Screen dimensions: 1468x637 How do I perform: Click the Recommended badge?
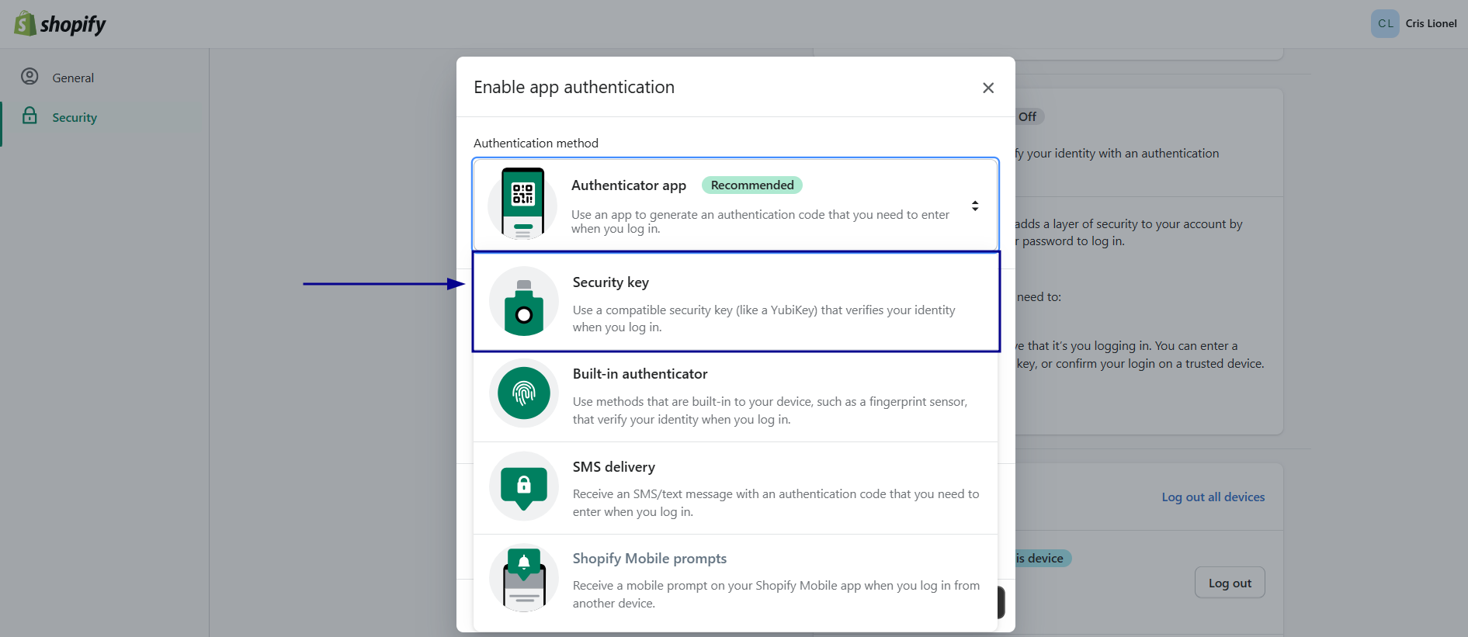coord(752,185)
